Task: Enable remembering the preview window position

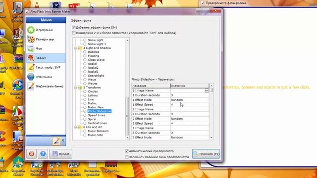Action: coord(127,157)
